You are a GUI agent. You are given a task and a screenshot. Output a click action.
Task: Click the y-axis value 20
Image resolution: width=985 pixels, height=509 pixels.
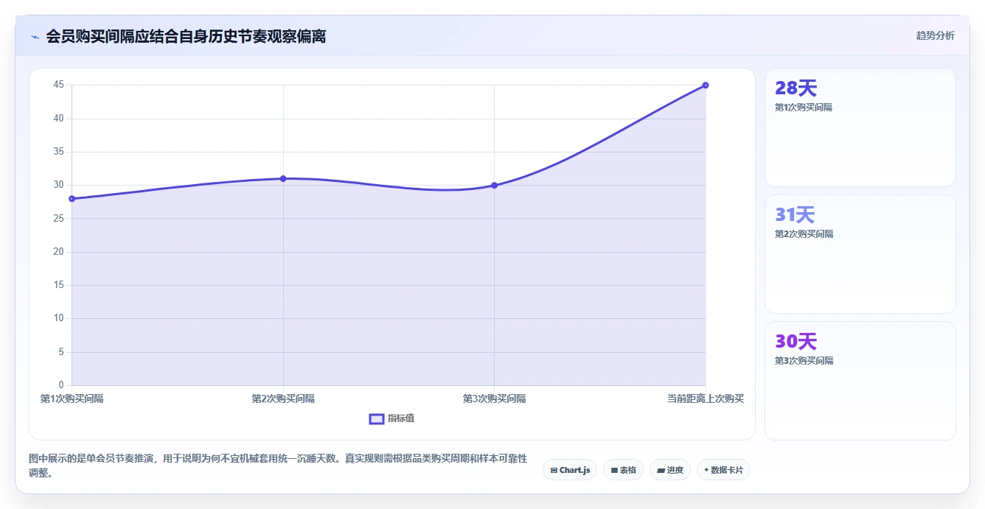pos(59,252)
